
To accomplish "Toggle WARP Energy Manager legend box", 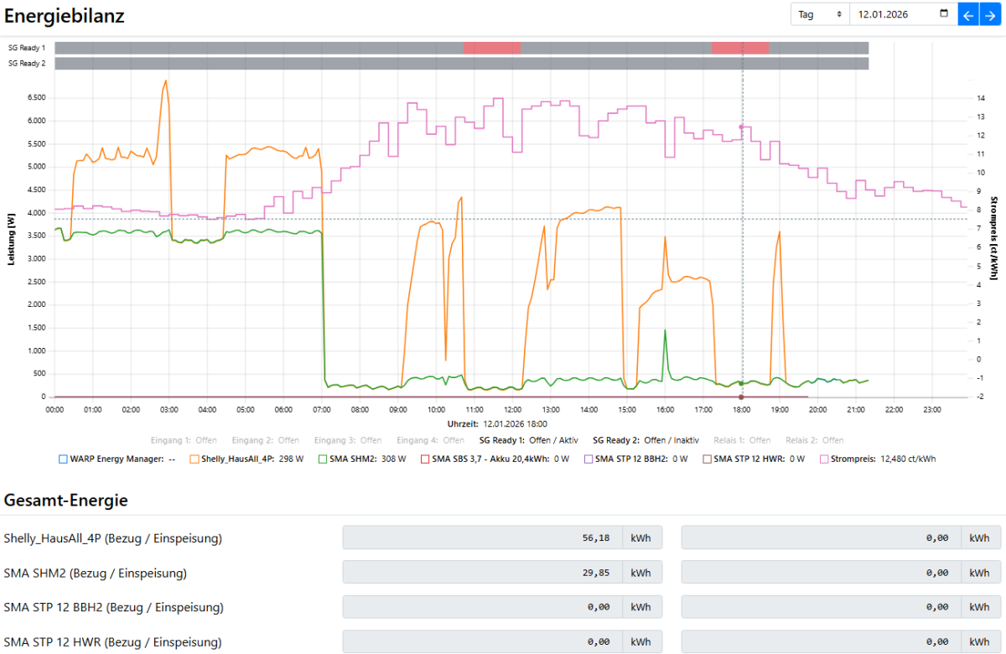I will (63, 459).
